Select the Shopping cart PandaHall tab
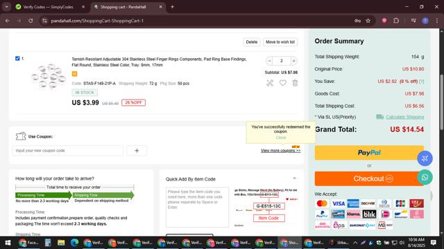Image resolution: width=444 pixels, height=249 pixels. tap(123, 7)
